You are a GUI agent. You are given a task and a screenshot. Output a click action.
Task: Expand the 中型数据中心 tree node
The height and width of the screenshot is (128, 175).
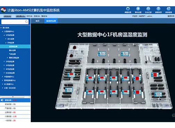2,77
